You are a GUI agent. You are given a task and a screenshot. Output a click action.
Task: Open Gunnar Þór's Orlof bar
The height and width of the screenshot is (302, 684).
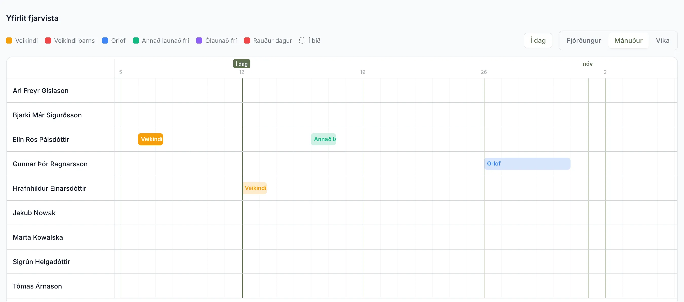pos(527,164)
